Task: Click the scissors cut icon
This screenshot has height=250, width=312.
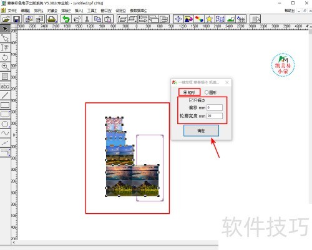Action: point(87,19)
